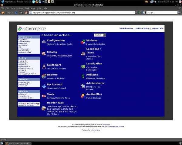This screenshot has height=145, width=182.
Task: Open the AuctionBlox heading link
Action: coord(94,94)
